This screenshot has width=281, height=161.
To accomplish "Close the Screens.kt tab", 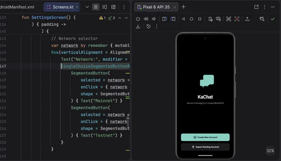I will pyautogui.click(x=77, y=7).
